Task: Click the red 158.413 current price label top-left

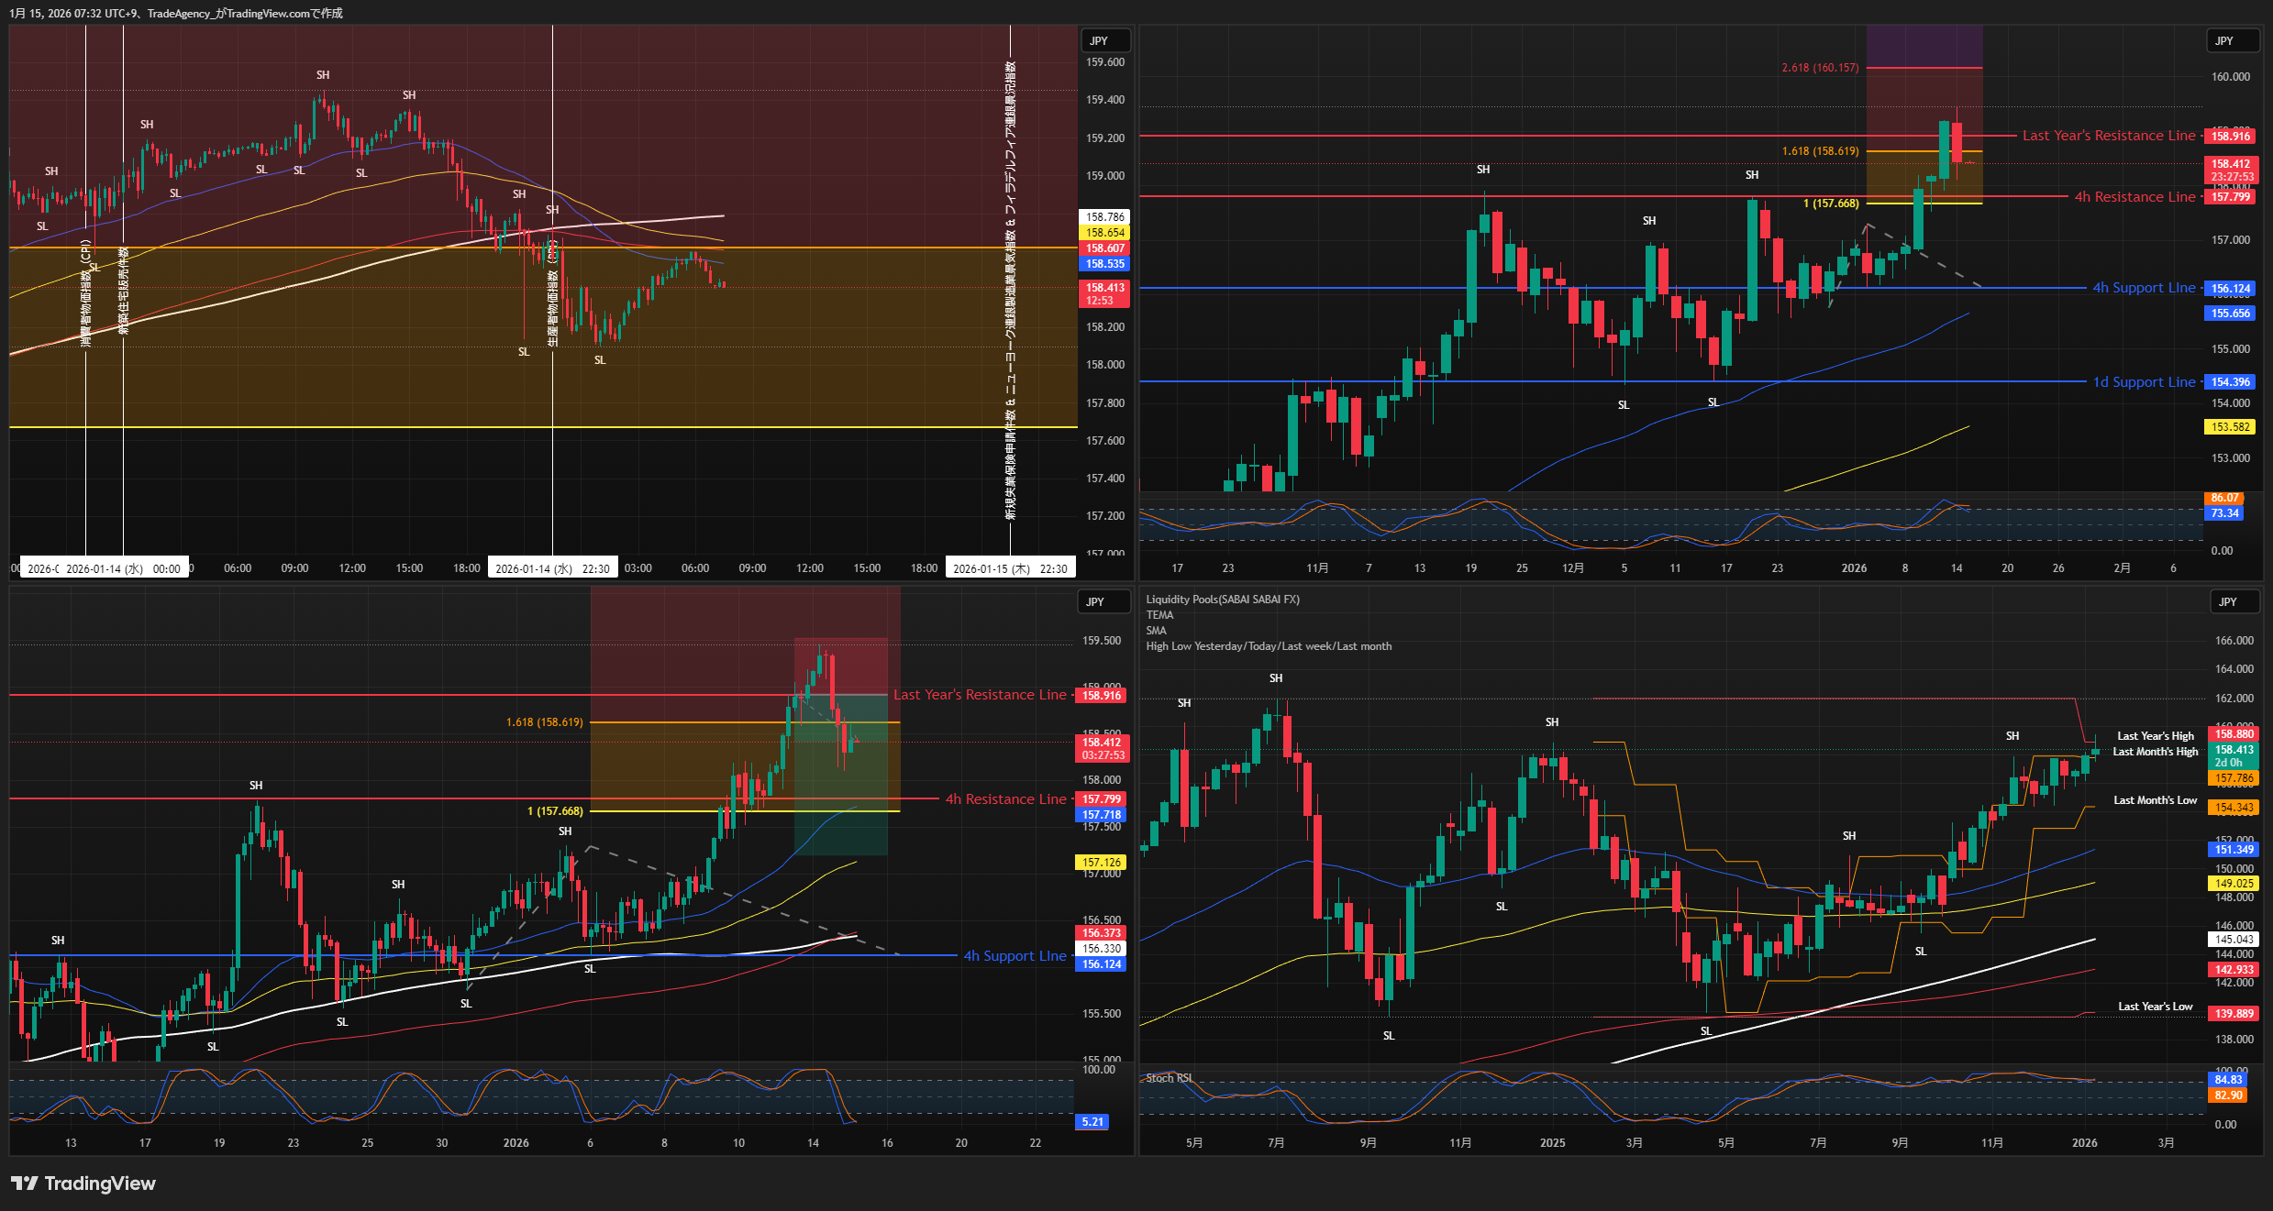Action: [1104, 288]
